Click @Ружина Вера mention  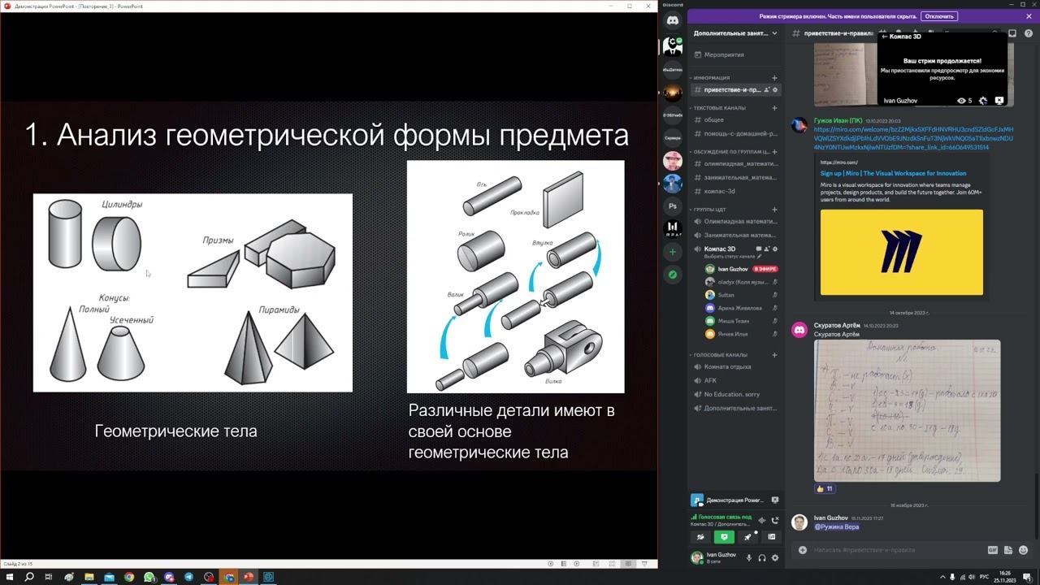click(836, 526)
